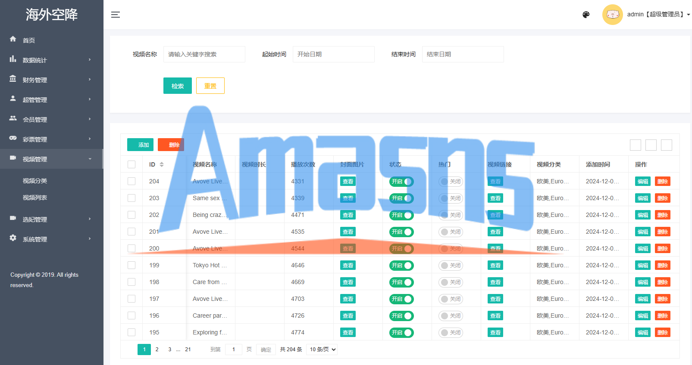
Task: Open the admin account dropdown arrow
Action: coord(689,15)
